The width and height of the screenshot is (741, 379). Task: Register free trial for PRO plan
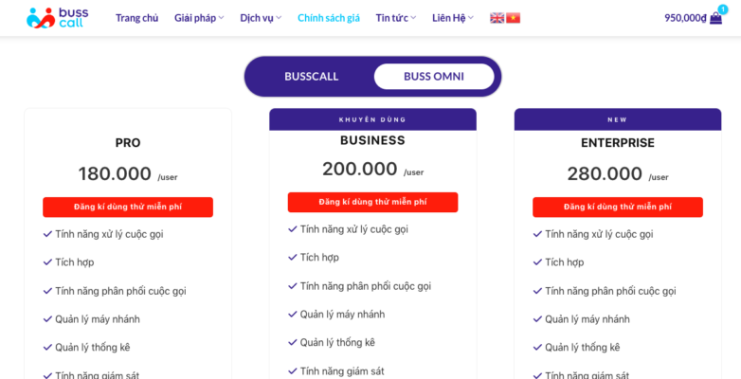tap(128, 207)
